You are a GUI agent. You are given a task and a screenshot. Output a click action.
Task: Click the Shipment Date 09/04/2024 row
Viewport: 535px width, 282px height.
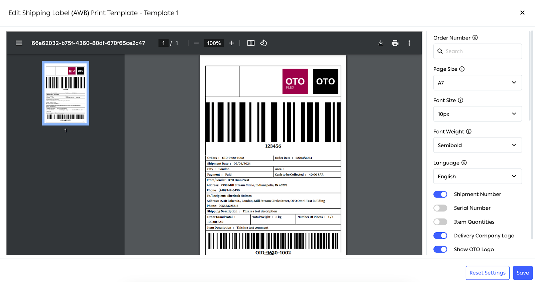point(273,164)
